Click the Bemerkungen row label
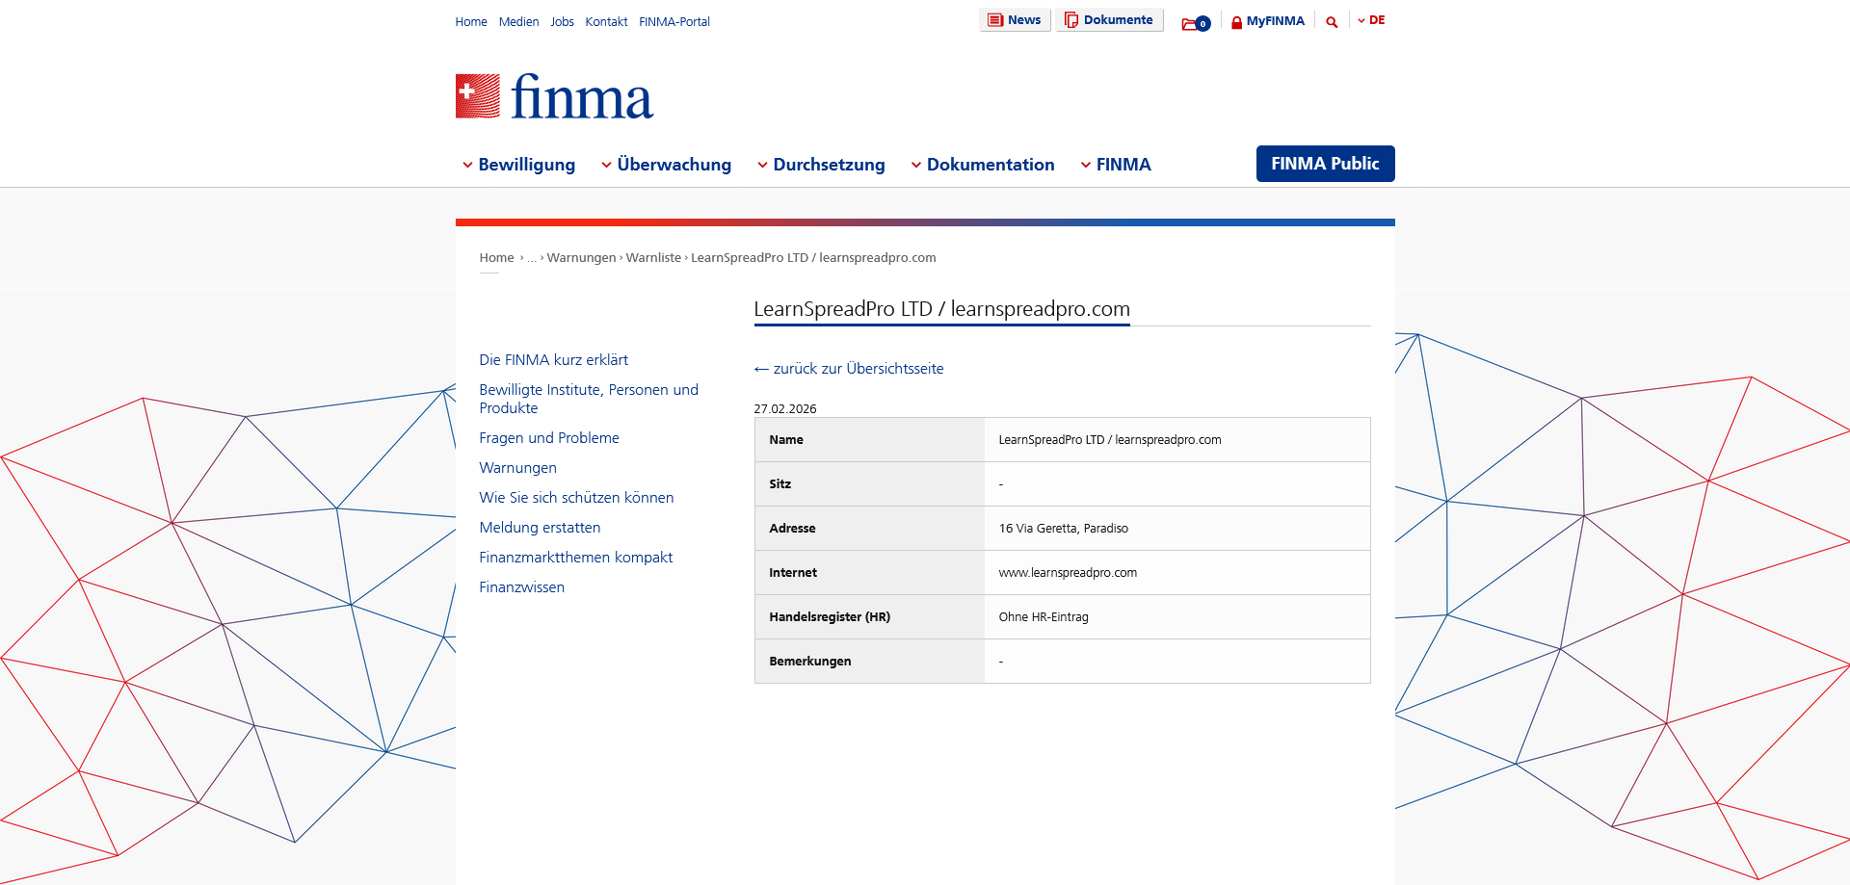This screenshot has height=885, width=1850. [x=809, y=662]
